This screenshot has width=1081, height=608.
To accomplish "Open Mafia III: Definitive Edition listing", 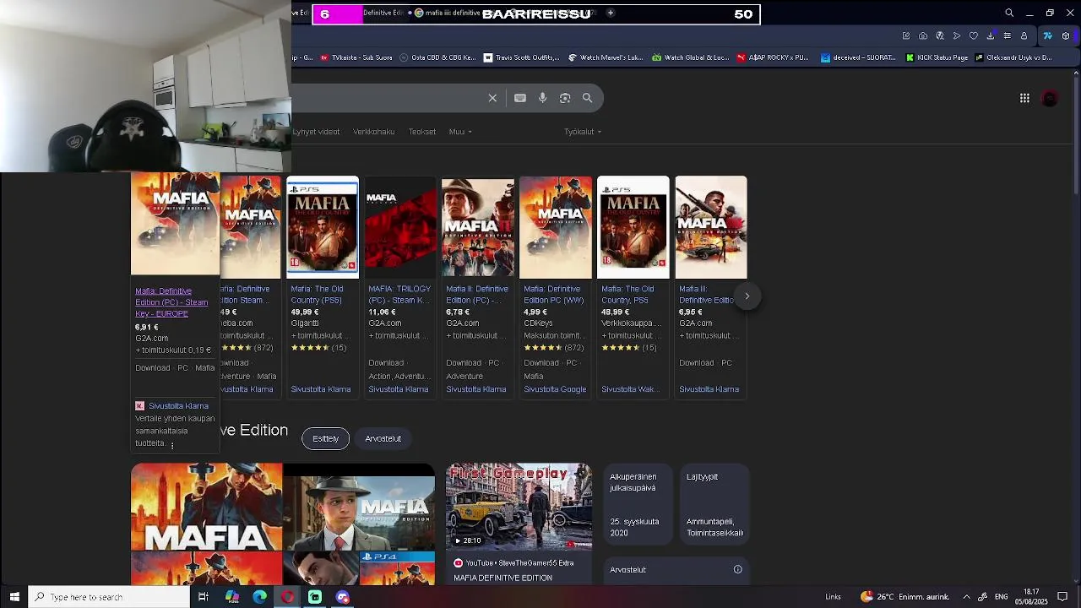I will click(706, 294).
